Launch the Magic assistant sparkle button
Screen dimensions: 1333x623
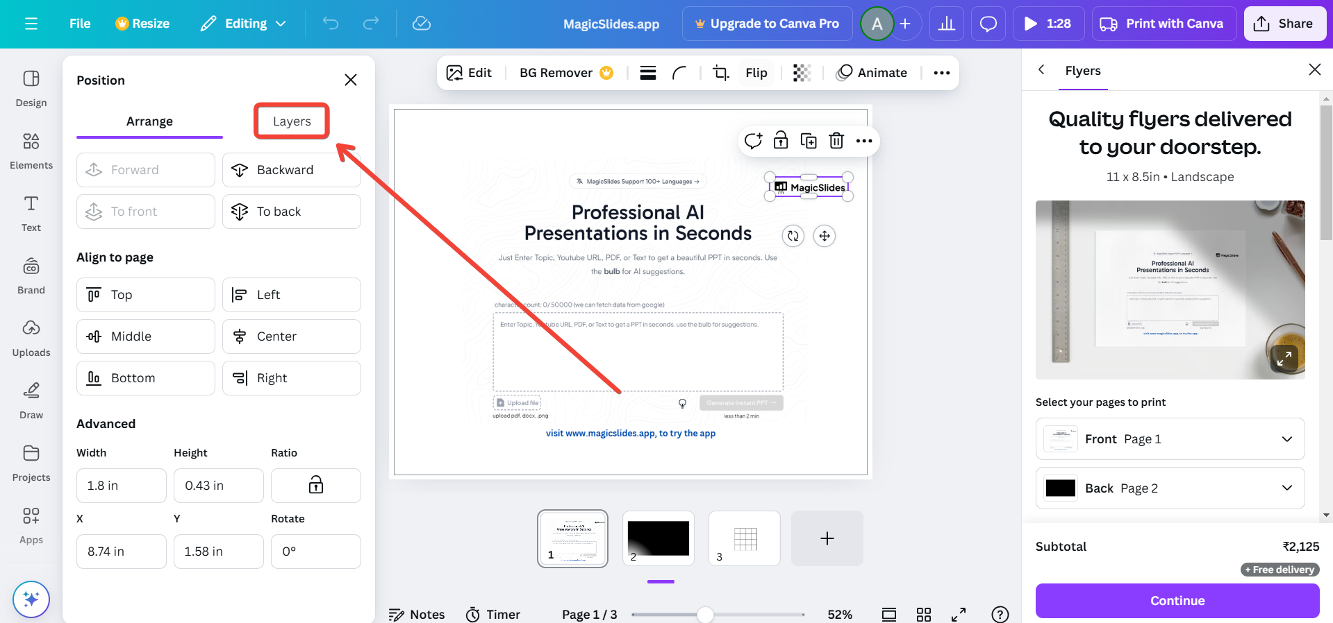point(31,599)
